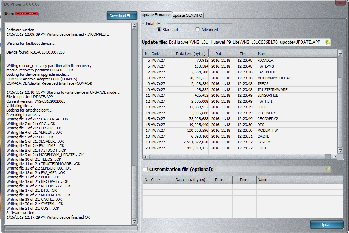Sort firmware table by Date column
Screen dimensions: 349x233
pyautogui.click(x=221, y=54)
